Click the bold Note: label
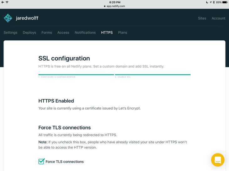This screenshot has width=229, height=171. (43, 142)
